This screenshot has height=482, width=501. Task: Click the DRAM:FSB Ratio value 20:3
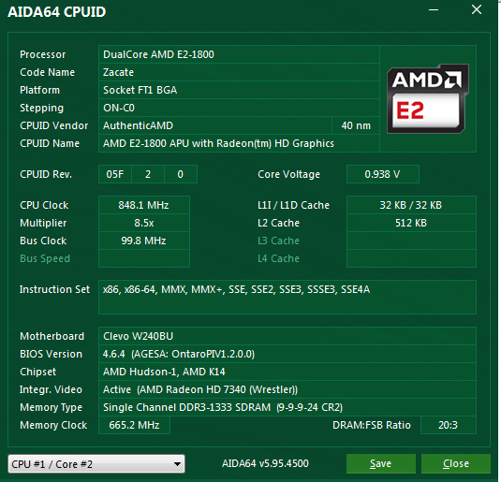[449, 425]
